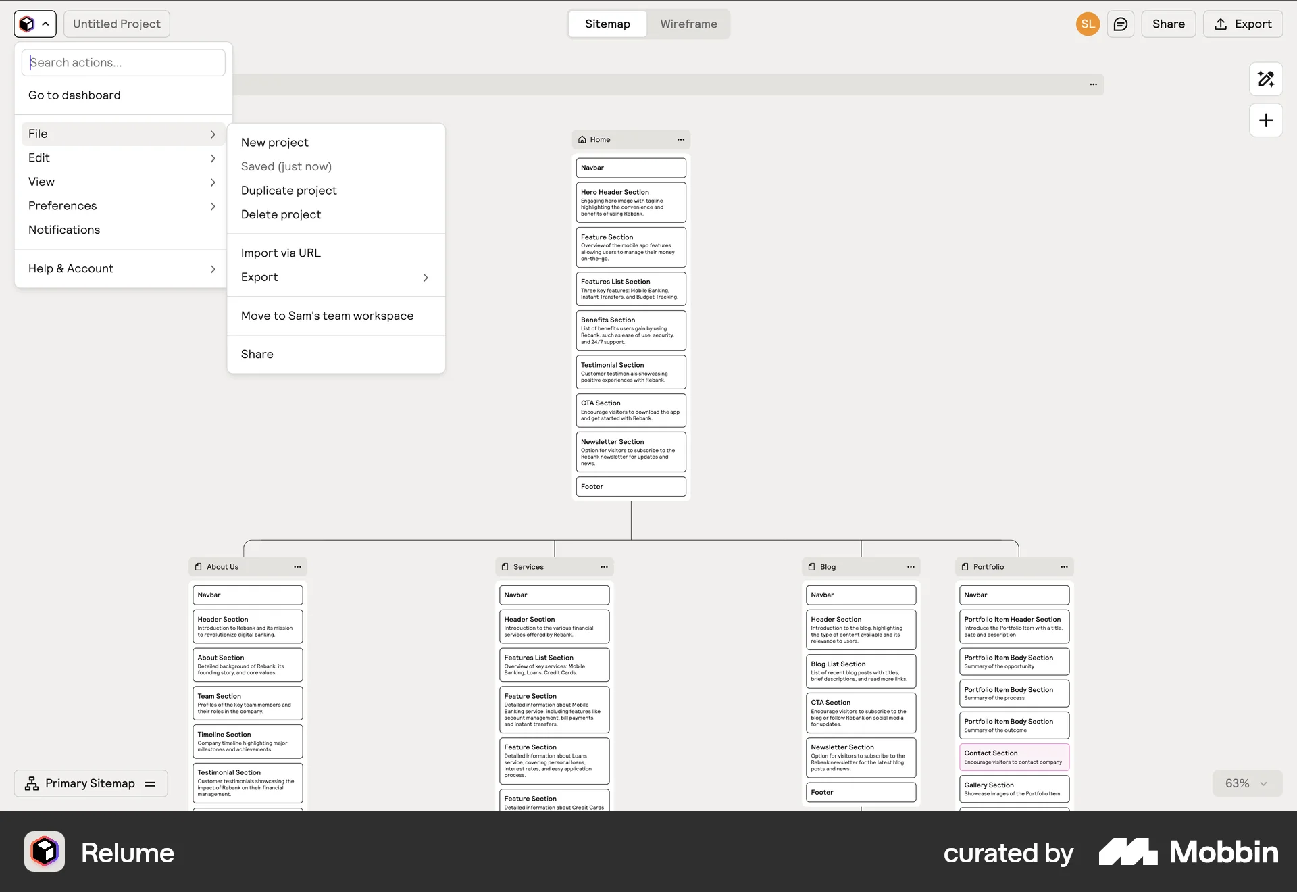Select the AI magic wand tool
This screenshot has height=892, width=1297.
1267,79
